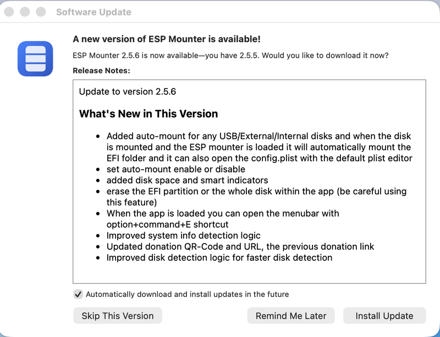Click 'added disk space and smart indicators' note

pyautogui.click(x=187, y=180)
